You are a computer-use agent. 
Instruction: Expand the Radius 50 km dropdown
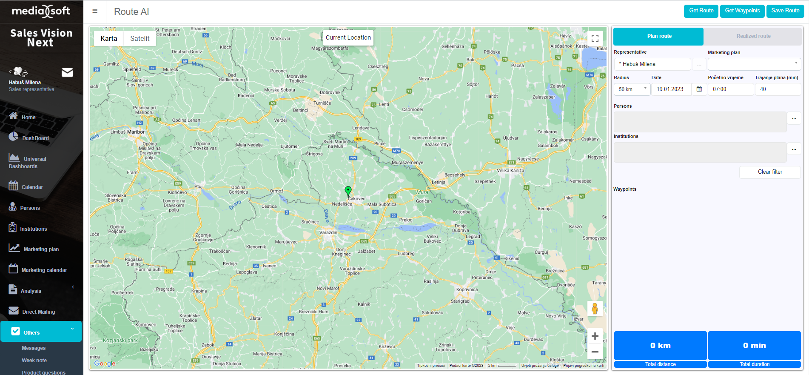[x=632, y=89]
